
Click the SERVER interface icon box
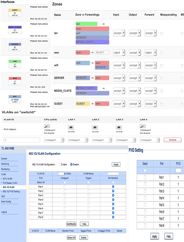tap(15, 47)
